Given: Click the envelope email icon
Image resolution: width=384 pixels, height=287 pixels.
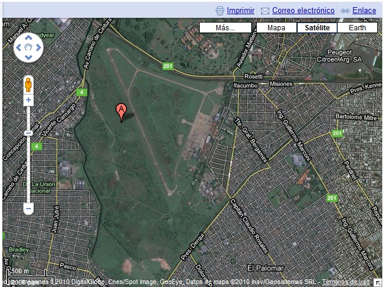Looking at the screenshot, I should pos(265,11).
